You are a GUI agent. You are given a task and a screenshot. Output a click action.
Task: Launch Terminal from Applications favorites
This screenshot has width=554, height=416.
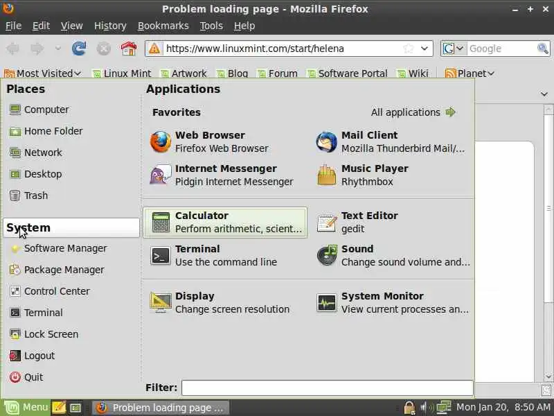coord(224,255)
